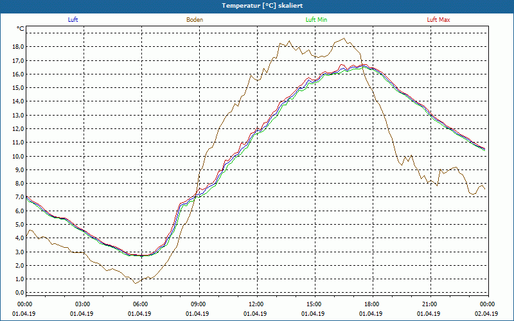This screenshot has width=514, height=321.
Task: Click the 21:00 time axis label
Action: 429,304
